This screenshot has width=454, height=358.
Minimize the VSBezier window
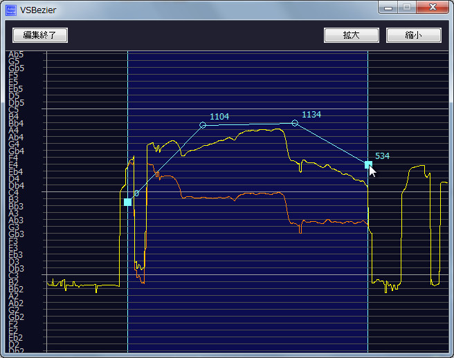[388, 8]
